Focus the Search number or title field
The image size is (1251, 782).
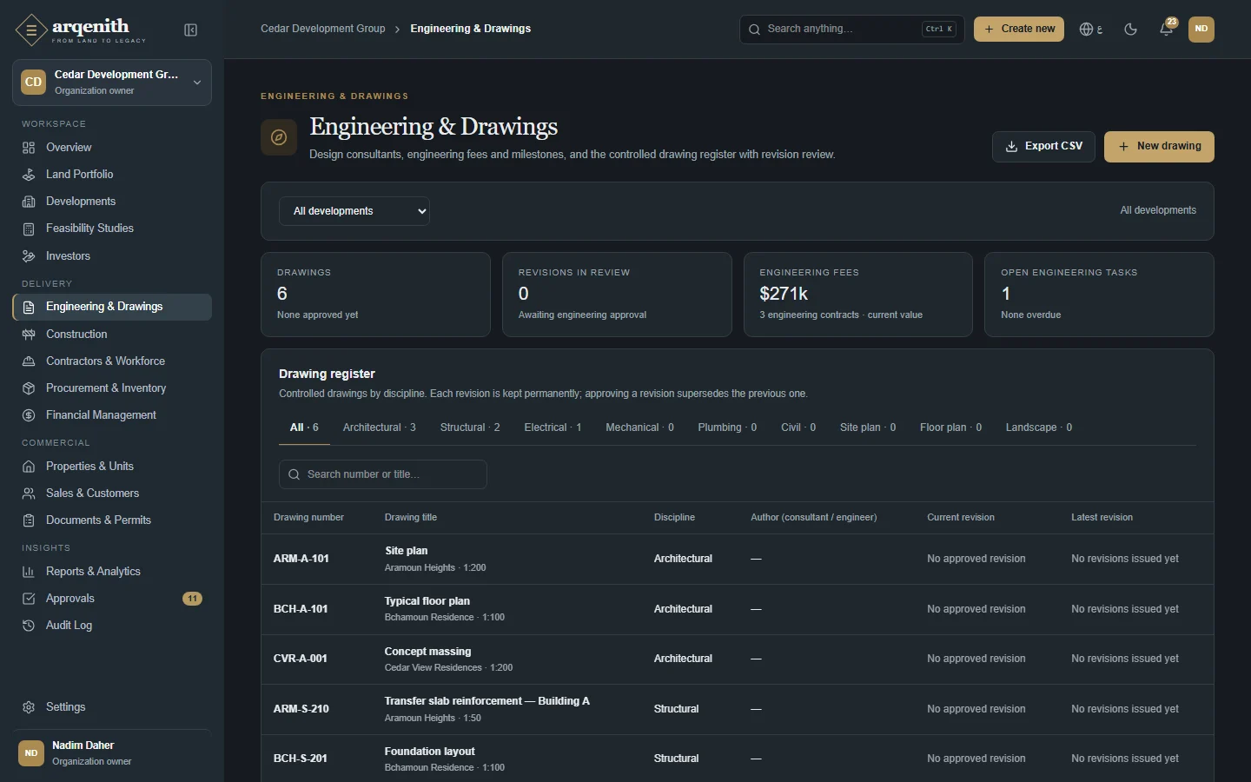(383, 474)
